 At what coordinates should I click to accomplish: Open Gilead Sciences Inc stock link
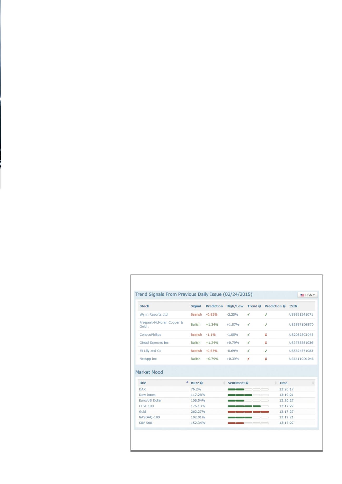154,343
